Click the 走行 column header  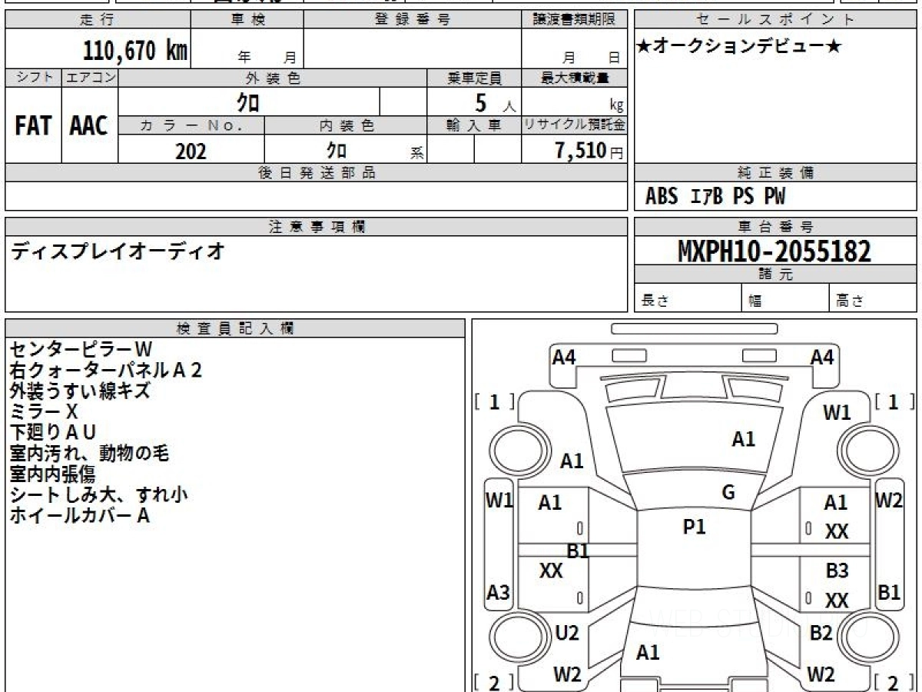(x=97, y=20)
